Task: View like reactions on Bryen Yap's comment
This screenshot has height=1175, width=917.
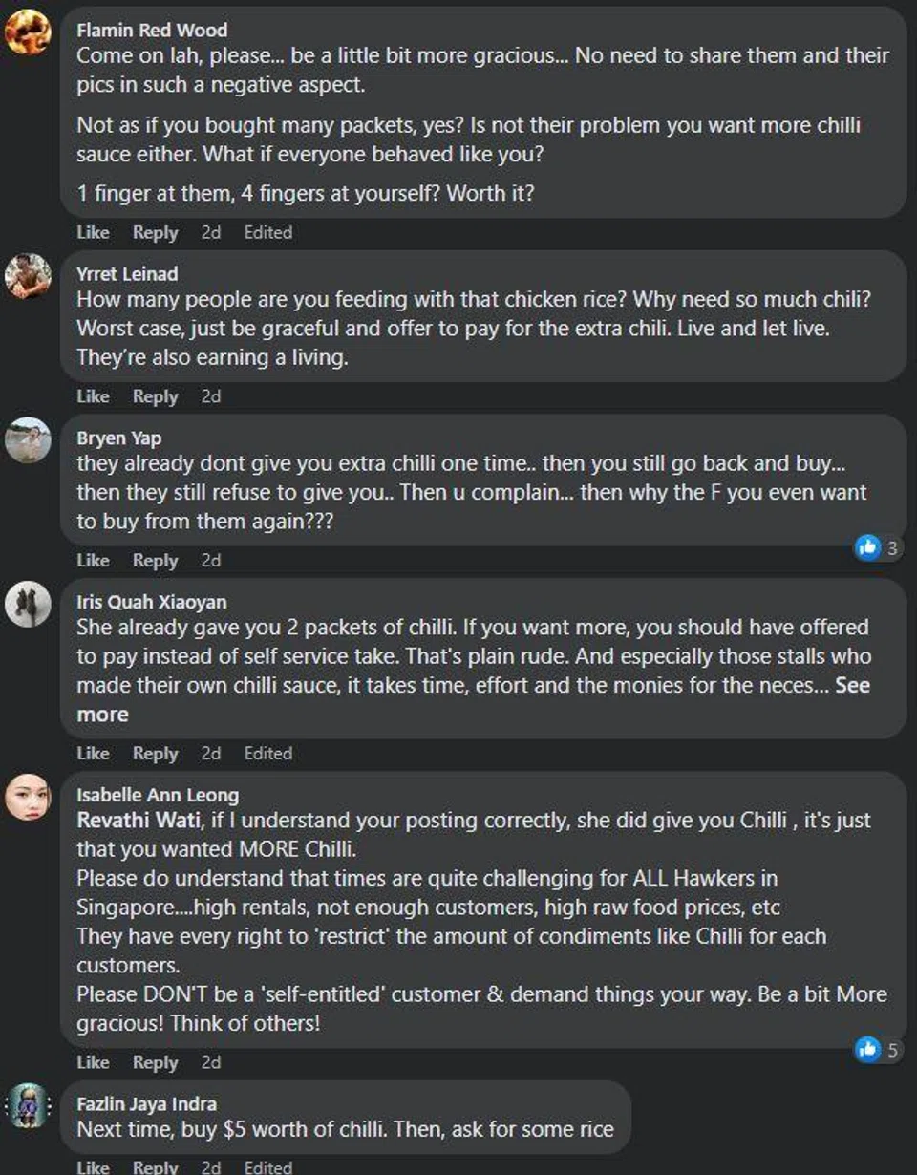Action: pyautogui.click(x=878, y=547)
